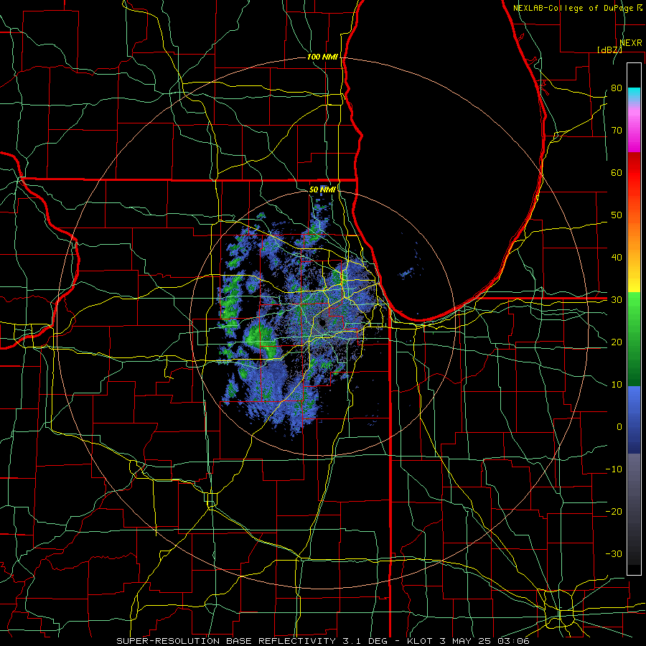Viewport: 646px width, 646px height.
Task: Click the NEXR label above the scale
Action: tap(631, 43)
